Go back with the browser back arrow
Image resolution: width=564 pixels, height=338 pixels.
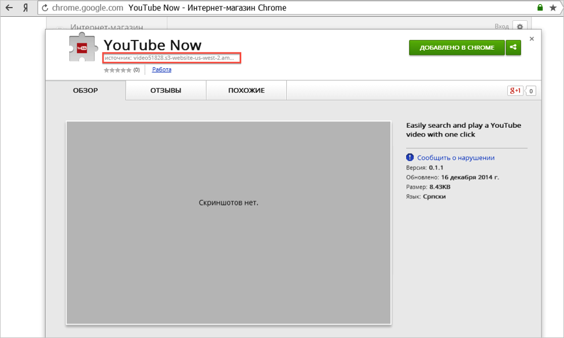click(x=9, y=8)
